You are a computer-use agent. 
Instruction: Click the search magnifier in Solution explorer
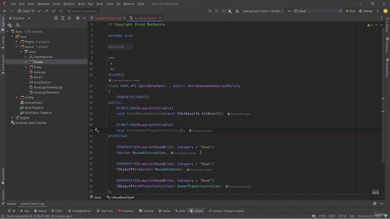tap(18, 25)
